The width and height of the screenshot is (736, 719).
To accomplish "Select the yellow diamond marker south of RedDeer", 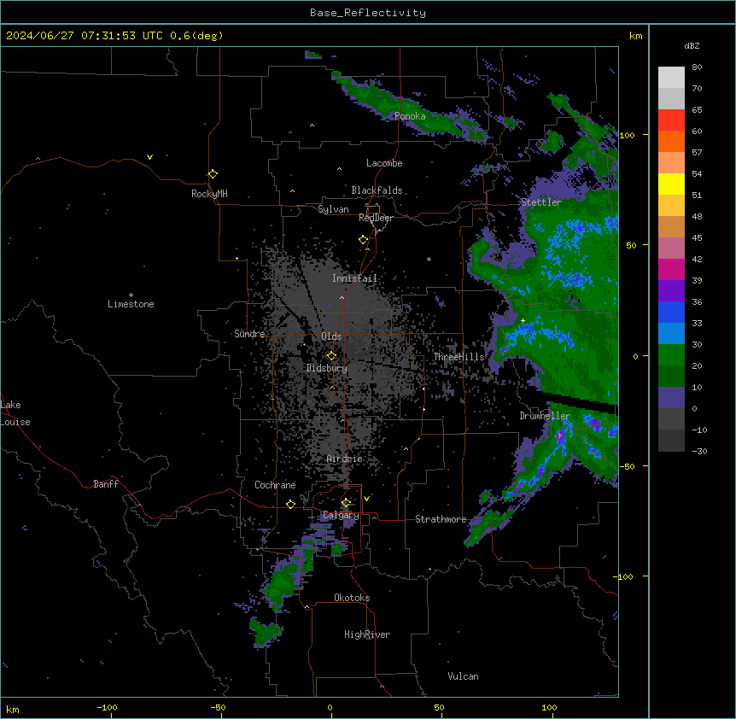I will pyautogui.click(x=363, y=239).
